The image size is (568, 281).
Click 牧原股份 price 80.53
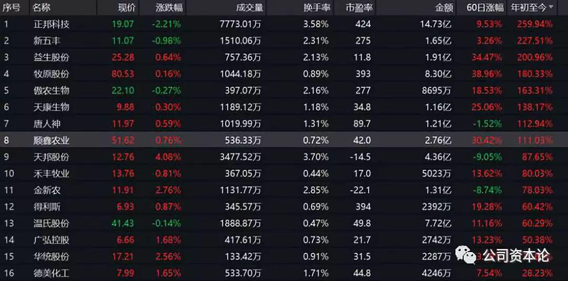pyautogui.click(x=123, y=74)
